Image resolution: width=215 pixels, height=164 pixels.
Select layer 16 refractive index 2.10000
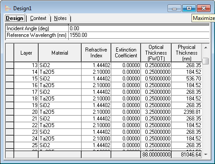click(x=96, y=85)
